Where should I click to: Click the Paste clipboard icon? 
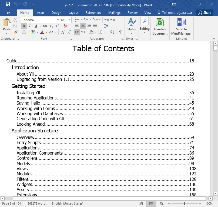click(x=7, y=22)
